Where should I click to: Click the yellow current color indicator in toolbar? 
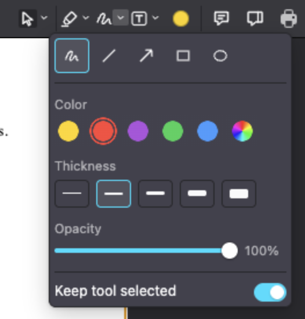(181, 19)
